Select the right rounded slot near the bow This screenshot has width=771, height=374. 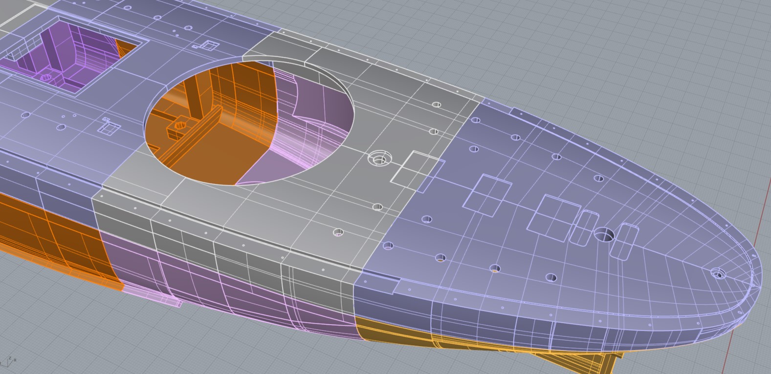pyautogui.click(x=624, y=241)
